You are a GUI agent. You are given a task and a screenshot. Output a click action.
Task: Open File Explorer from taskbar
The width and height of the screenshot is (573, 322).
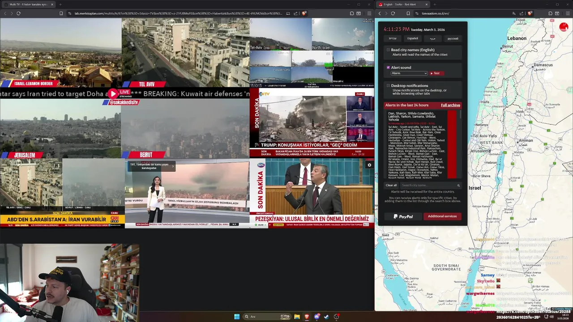(297, 317)
